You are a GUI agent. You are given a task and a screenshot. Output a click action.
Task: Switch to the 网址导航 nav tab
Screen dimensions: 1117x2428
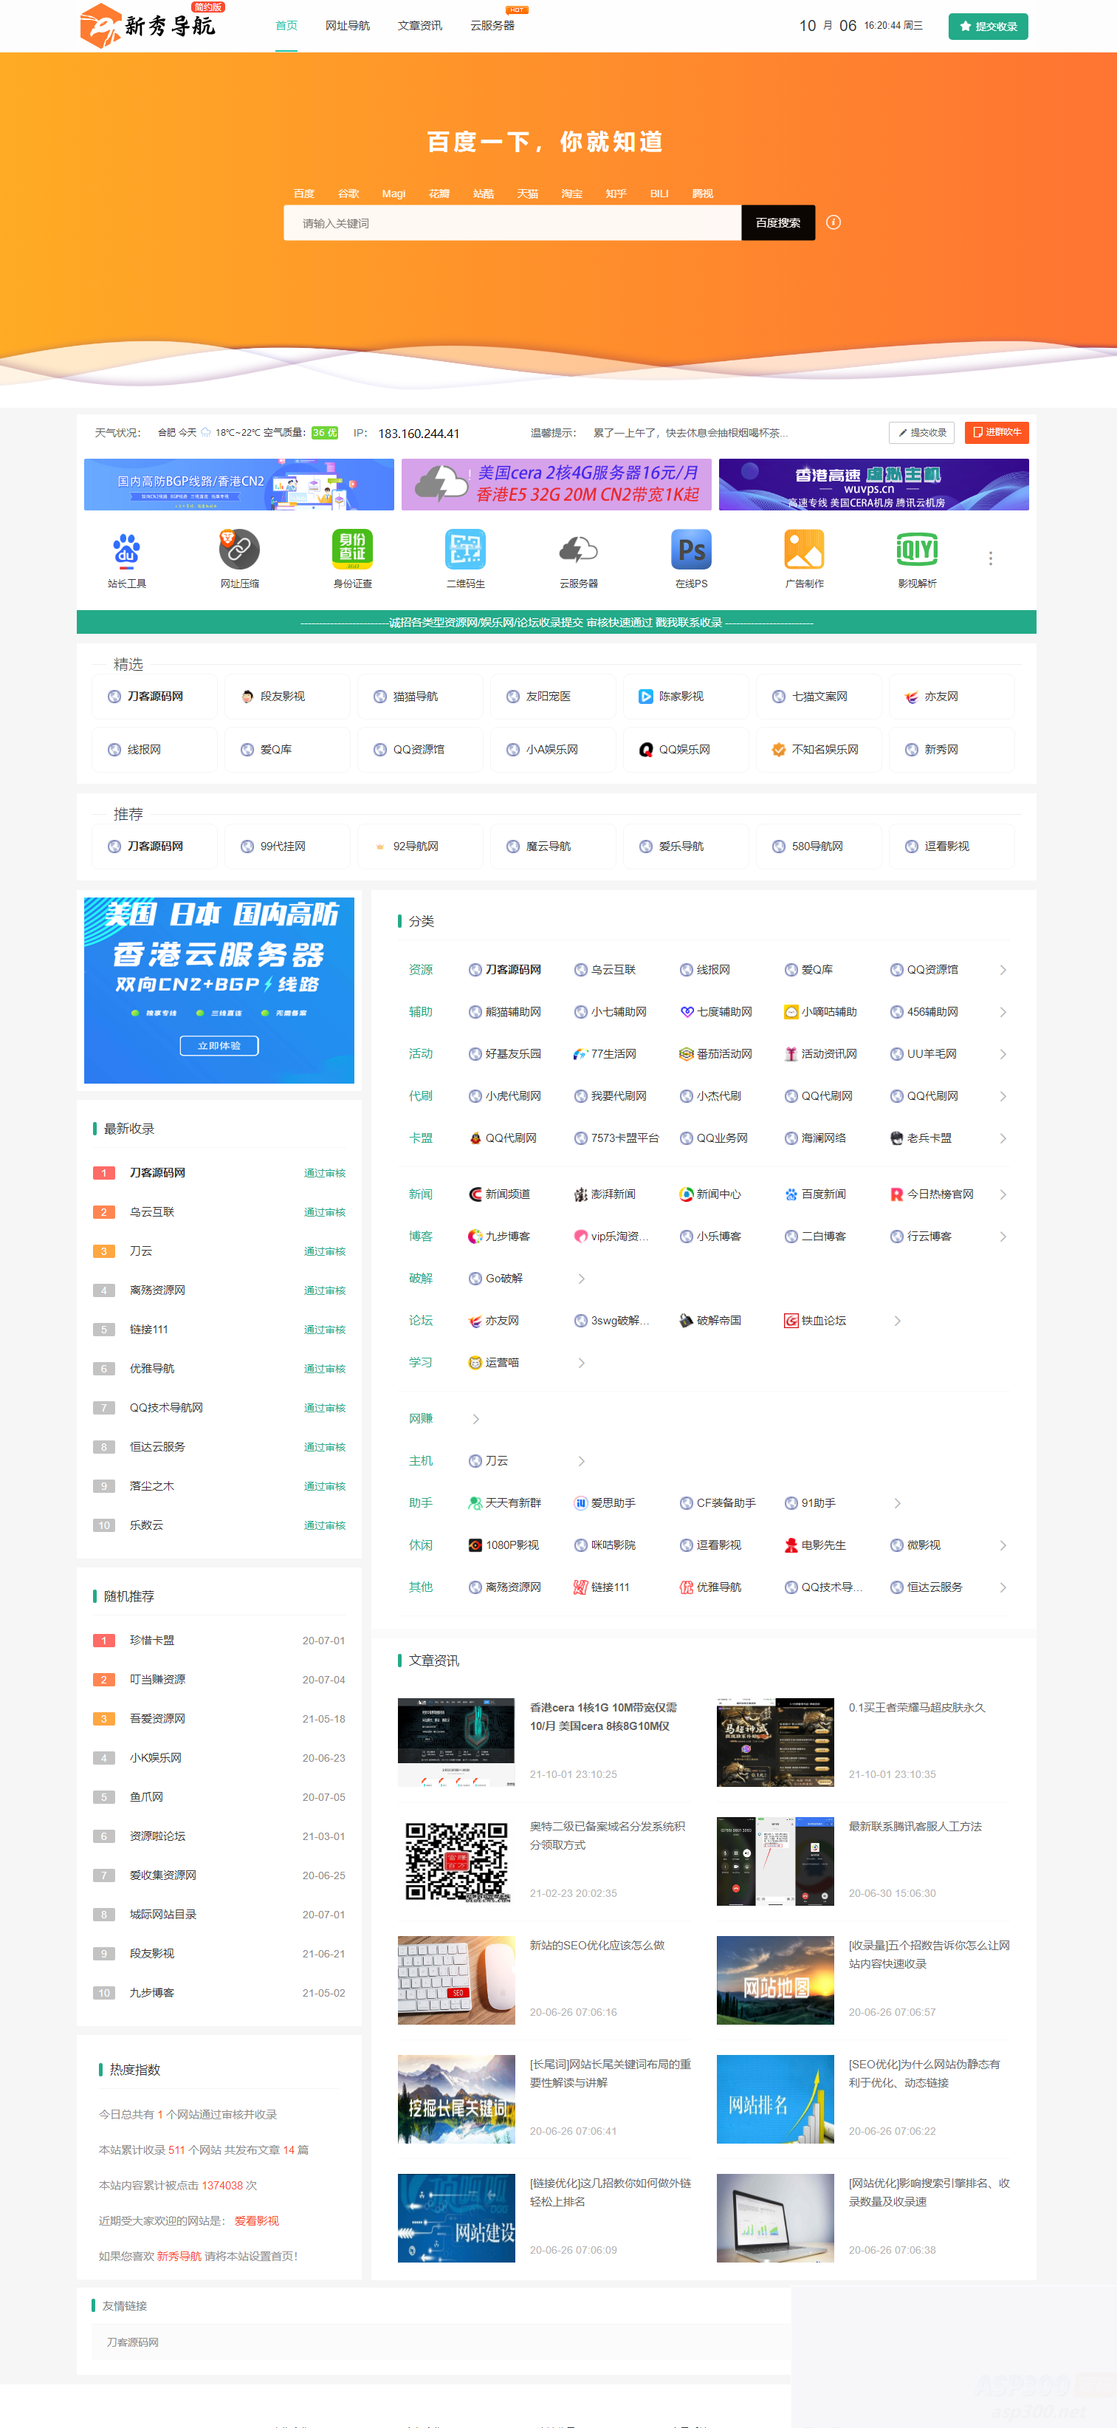coord(346,25)
